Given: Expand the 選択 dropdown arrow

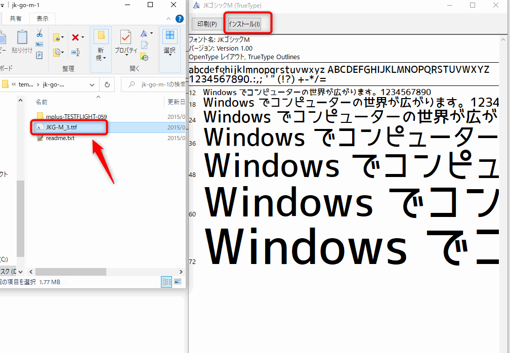Looking at the screenshot, I should tap(170, 56).
